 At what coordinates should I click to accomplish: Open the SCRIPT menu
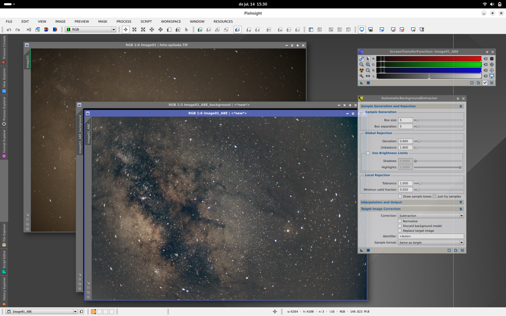(x=146, y=21)
